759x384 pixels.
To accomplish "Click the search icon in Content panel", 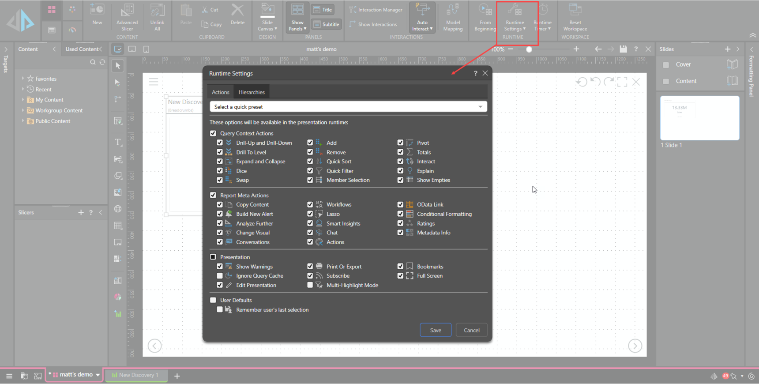I will pyautogui.click(x=93, y=62).
